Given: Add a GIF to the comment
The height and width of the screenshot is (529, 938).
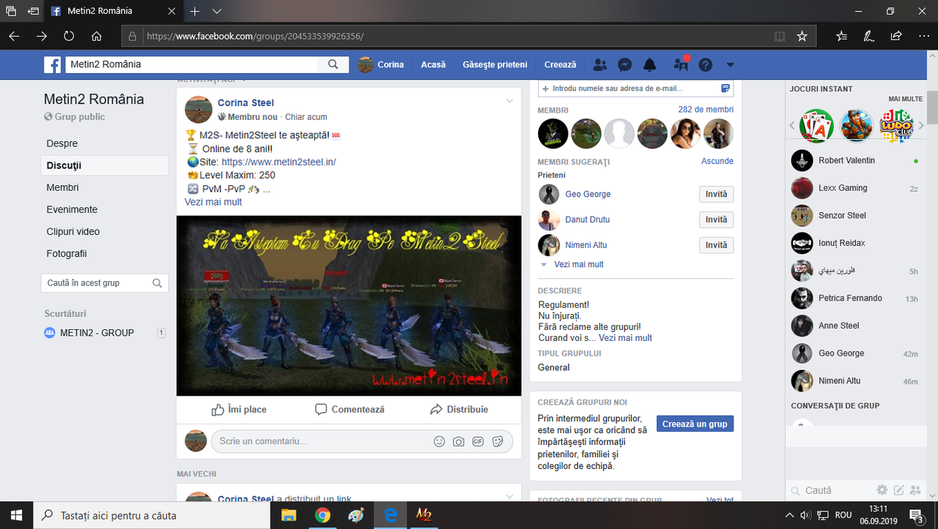Looking at the screenshot, I should pyautogui.click(x=478, y=441).
